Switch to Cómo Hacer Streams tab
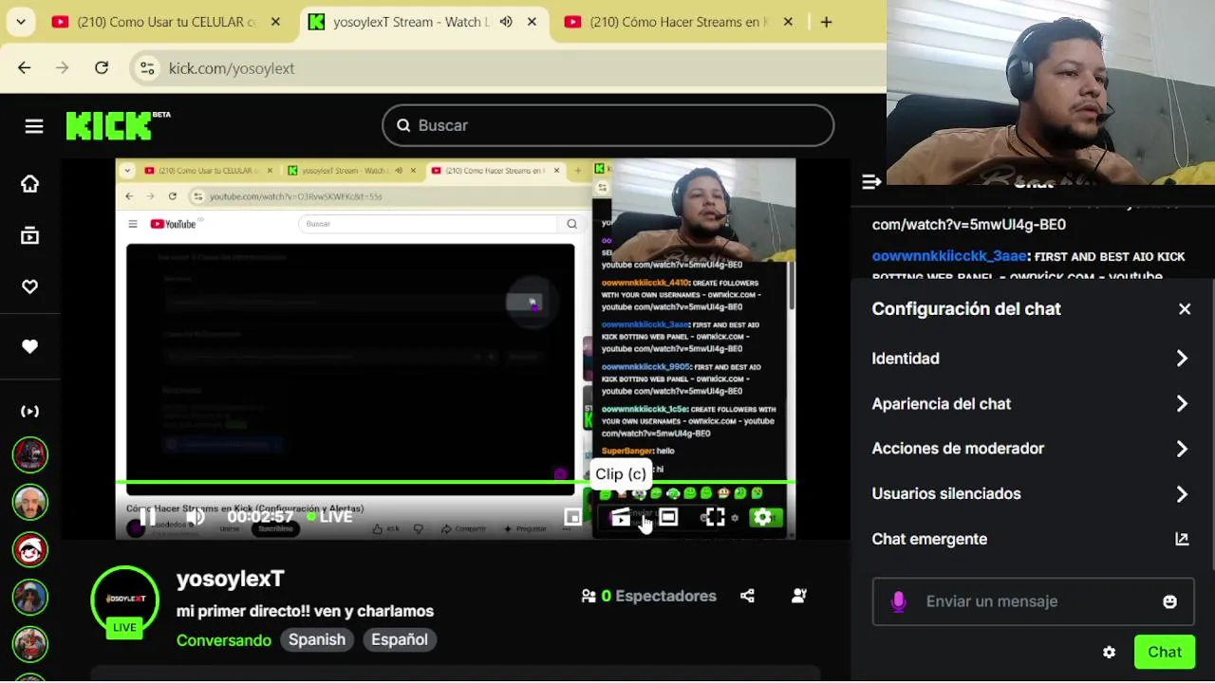The width and height of the screenshot is (1215, 683). [679, 22]
